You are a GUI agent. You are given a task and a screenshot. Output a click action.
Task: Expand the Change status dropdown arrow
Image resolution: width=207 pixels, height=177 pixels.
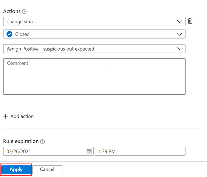tap(180, 21)
